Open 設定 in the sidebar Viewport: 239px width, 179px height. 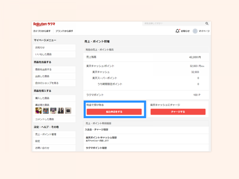tap(54, 141)
